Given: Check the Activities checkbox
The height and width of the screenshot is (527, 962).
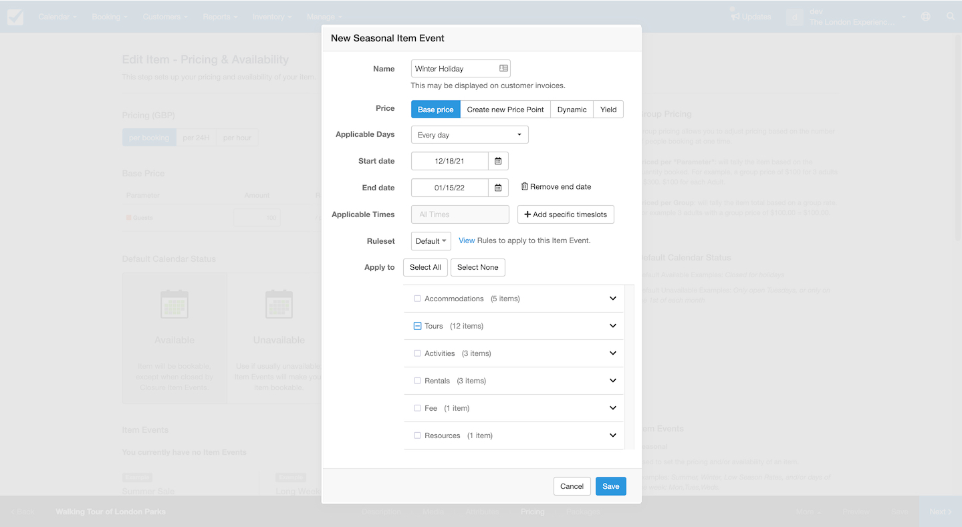Looking at the screenshot, I should click(417, 353).
